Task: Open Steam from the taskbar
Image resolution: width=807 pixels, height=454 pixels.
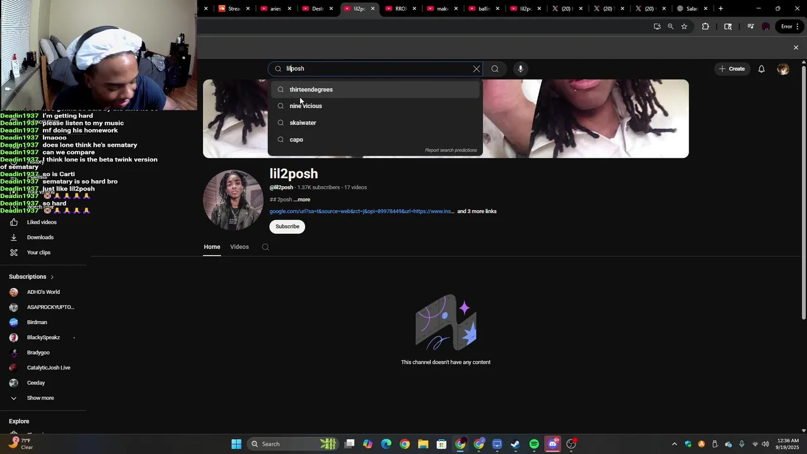Action: (x=515, y=444)
